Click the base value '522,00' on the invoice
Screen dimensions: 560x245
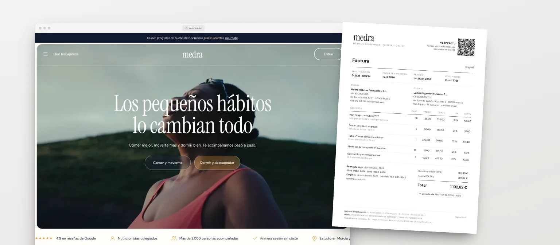click(x=440, y=120)
